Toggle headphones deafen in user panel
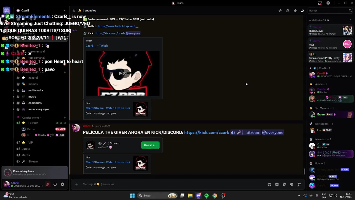Screen dimensions: 355x200 tap(55, 184)
